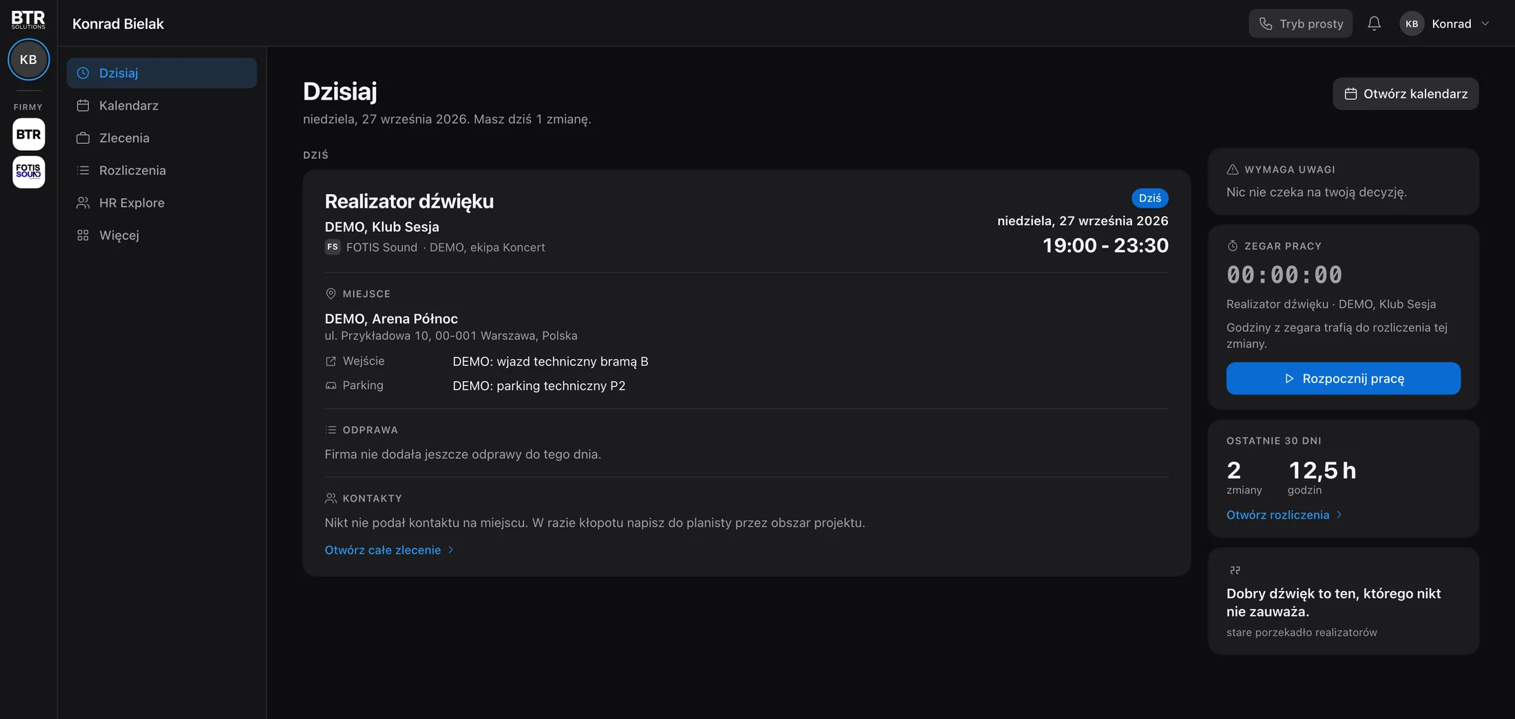Open the Otwórz całe zlecenie link

[x=389, y=550]
